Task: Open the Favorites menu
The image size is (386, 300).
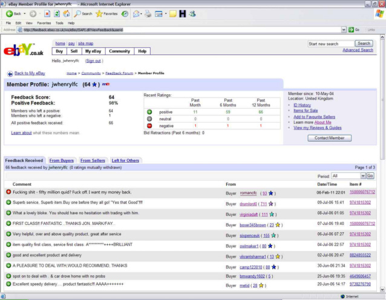Action: coord(44,23)
